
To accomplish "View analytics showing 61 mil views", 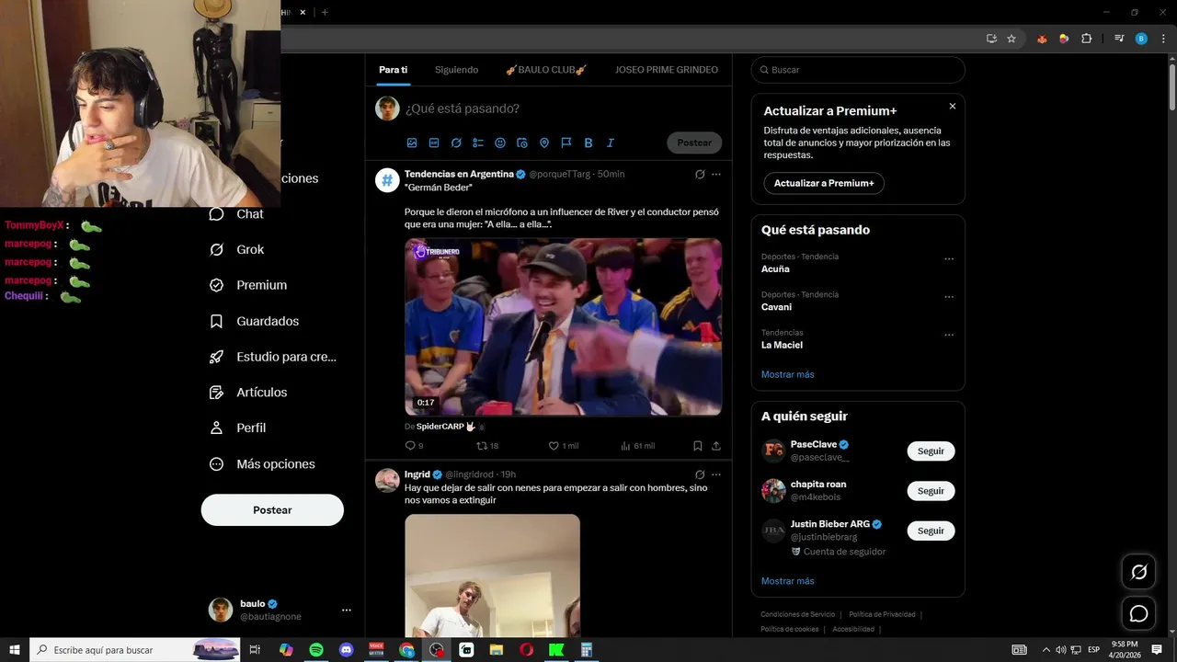I will pyautogui.click(x=637, y=446).
